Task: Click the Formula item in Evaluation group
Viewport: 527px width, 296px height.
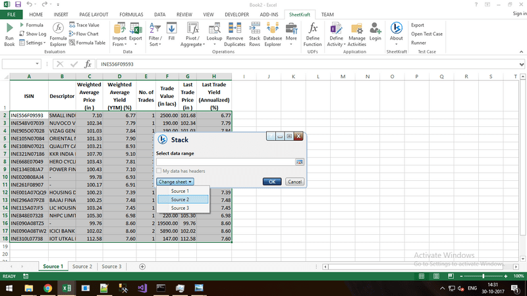Action: coord(31,25)
